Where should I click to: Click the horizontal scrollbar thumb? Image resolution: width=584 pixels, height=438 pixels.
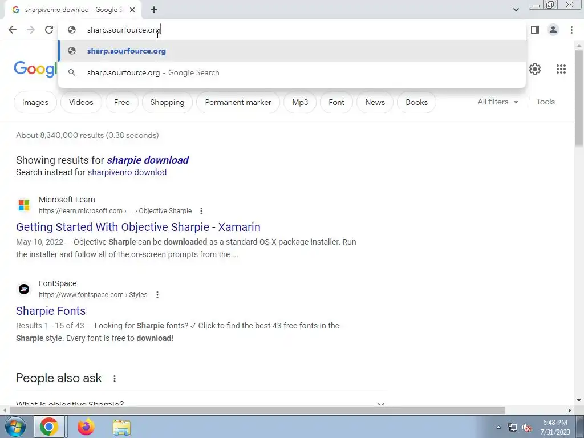pyautogui.click(x=257, y=410)
